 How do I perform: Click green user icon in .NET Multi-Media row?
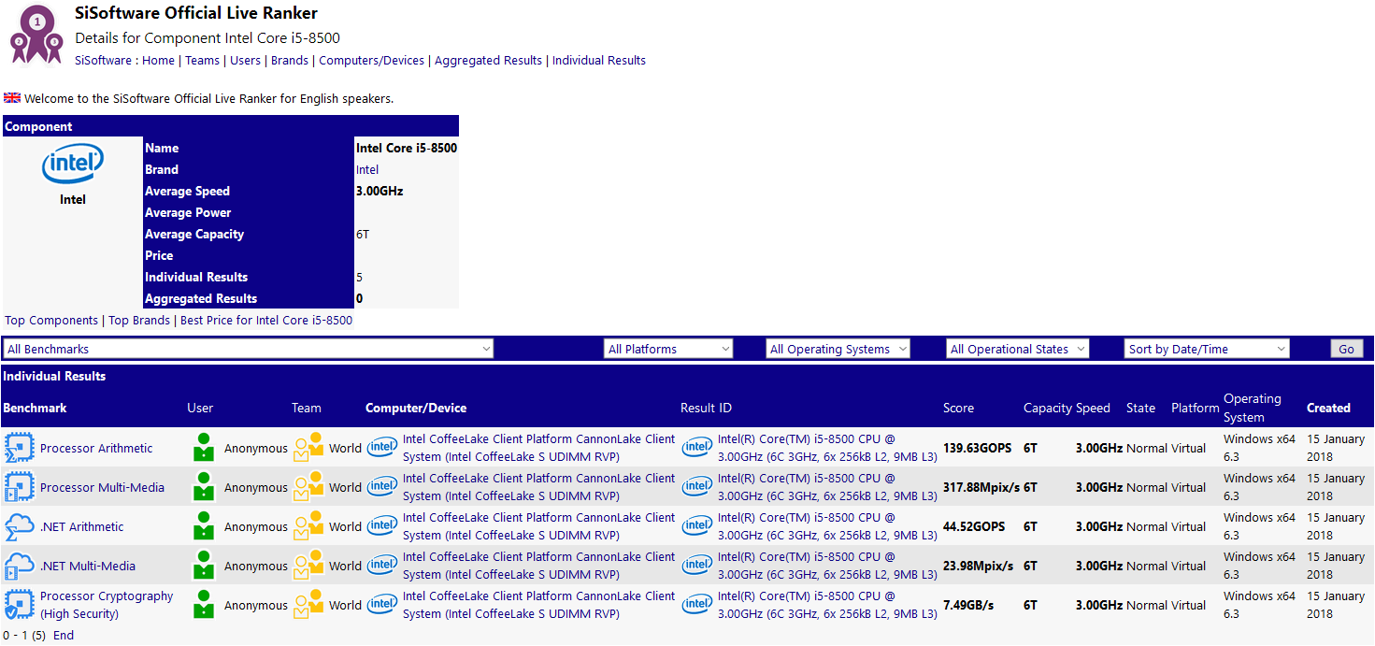click(x=204, y=566)
